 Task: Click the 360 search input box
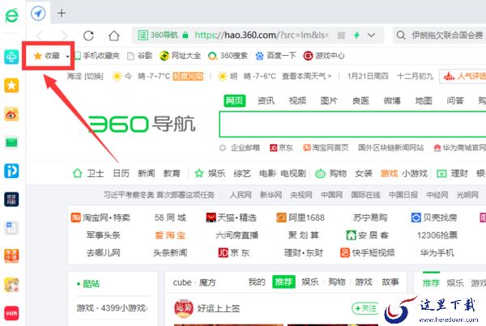coord(352,124)
